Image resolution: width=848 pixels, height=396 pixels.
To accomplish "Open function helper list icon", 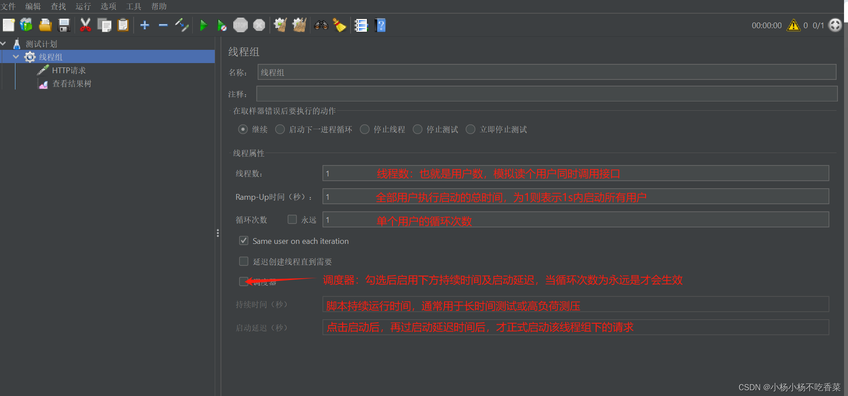I will tap(361, 25).
